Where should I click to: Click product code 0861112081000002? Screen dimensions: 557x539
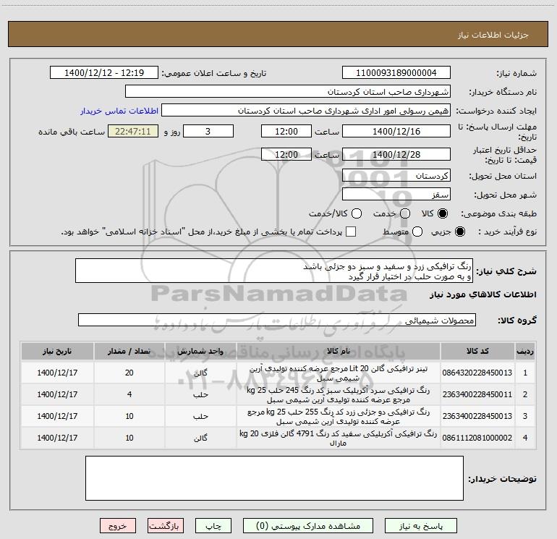point(477,438)
